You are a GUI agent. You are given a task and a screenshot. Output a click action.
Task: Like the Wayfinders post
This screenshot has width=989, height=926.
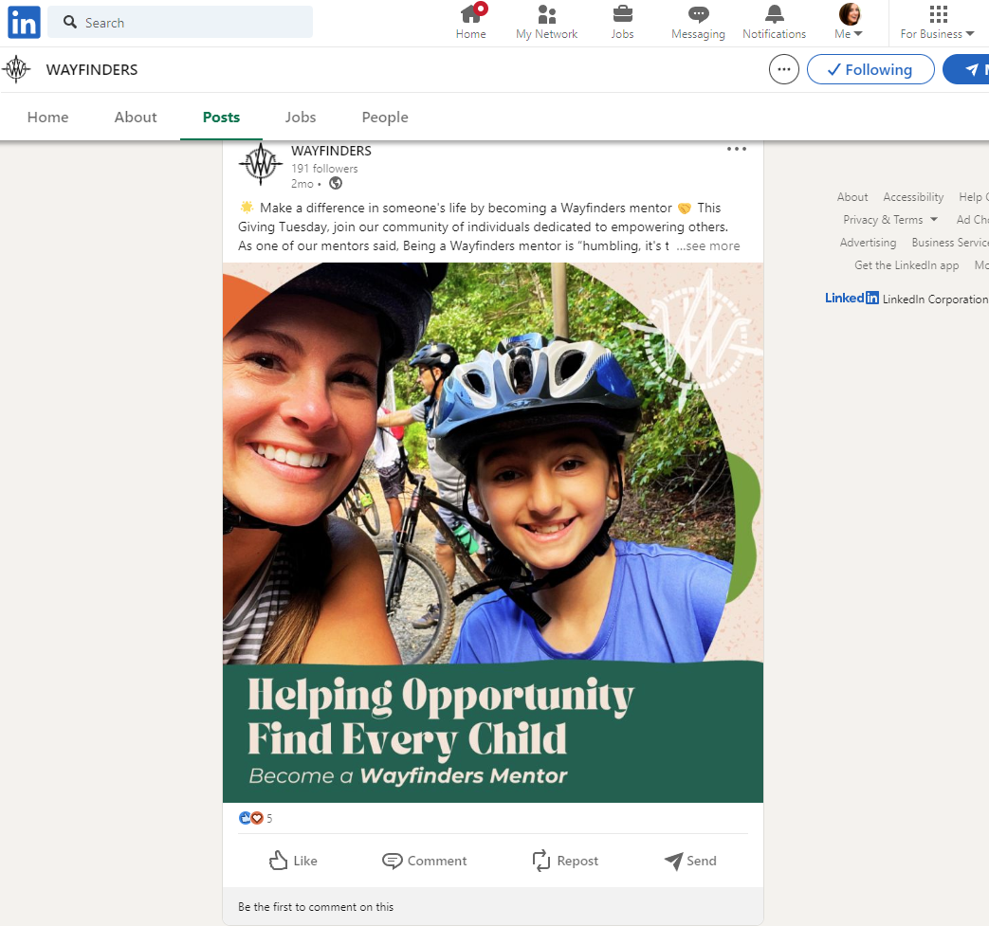pos(293,861)
